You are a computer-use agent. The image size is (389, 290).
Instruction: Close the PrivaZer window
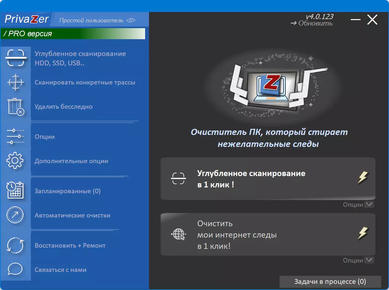tap(372, 20)
